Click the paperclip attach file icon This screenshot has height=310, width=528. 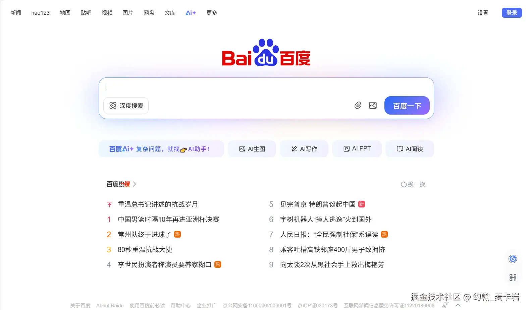pos(358,106)
